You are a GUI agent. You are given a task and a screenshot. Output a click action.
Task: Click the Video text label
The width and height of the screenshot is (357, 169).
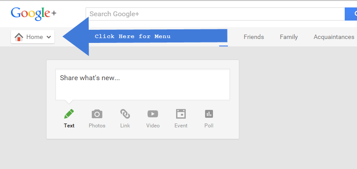point(153,126)
